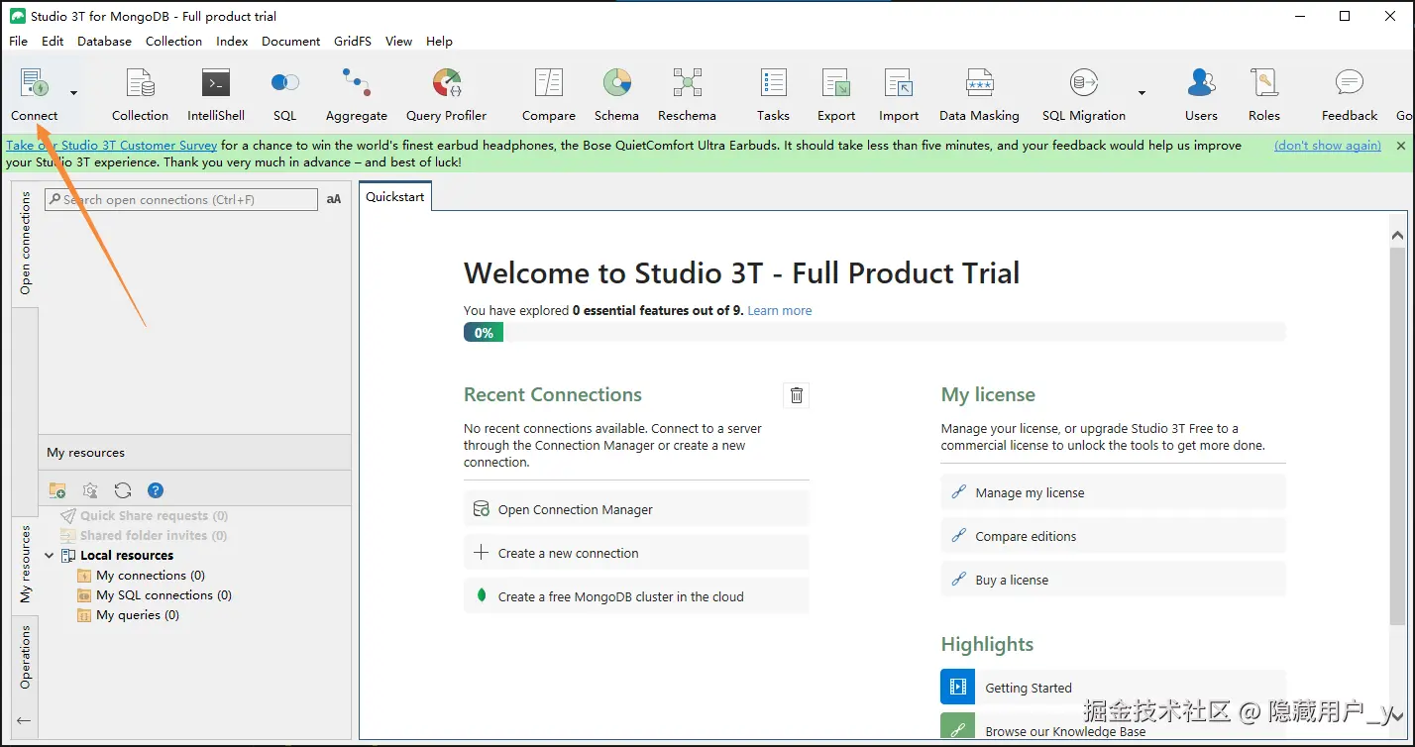
Task: Refresh My resources panel
Action: [123, 490]
